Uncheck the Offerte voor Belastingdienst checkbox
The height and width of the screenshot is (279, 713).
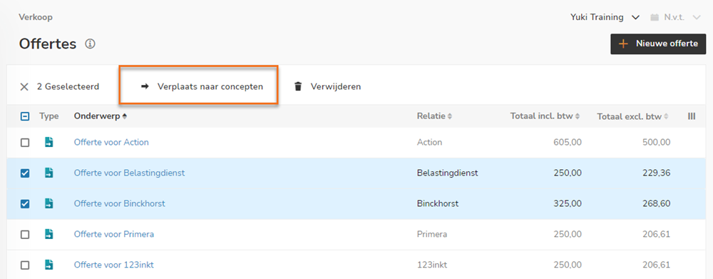click(x=25, y=173)
